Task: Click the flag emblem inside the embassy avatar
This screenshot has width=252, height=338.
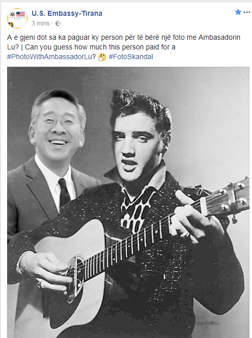Action: [20, 14]
